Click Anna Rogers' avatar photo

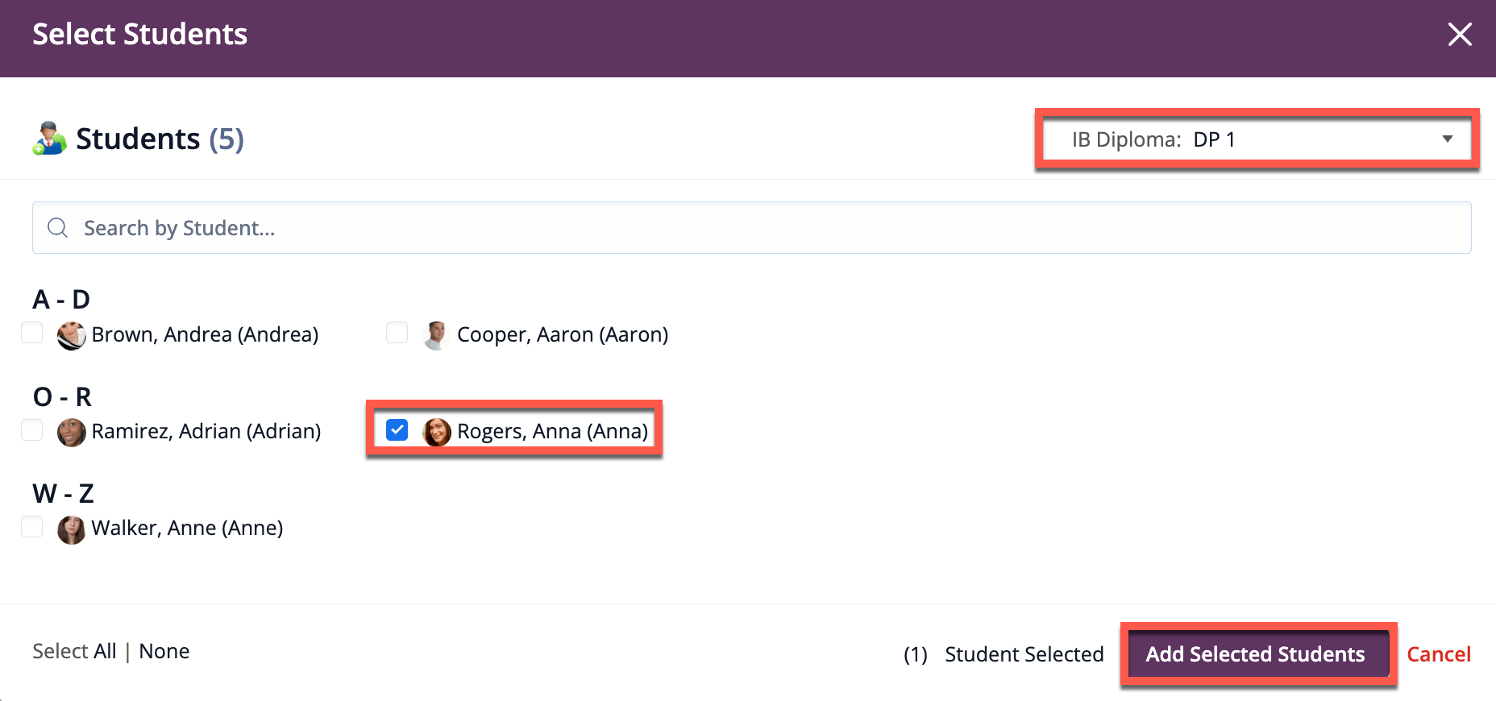tap(436, 432)
